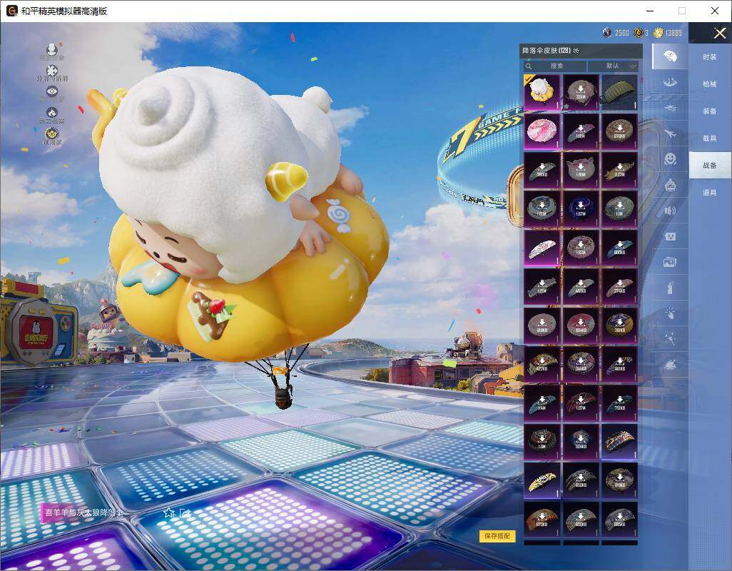Open the magic wand effect category icon
Screen dimensions: 732x571
[x=670, y=339]
